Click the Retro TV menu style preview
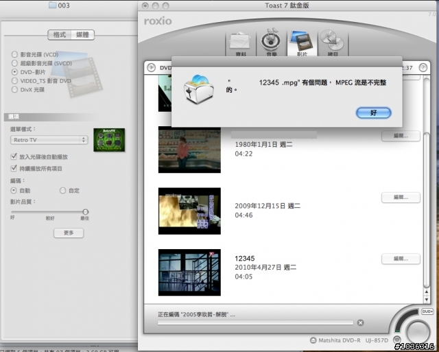This screenshot has width=439, height=352. [x=109, y=140]
